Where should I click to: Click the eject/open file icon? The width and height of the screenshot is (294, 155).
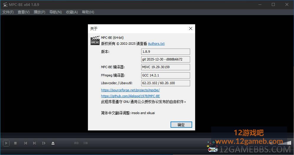[x=53, y=143]
